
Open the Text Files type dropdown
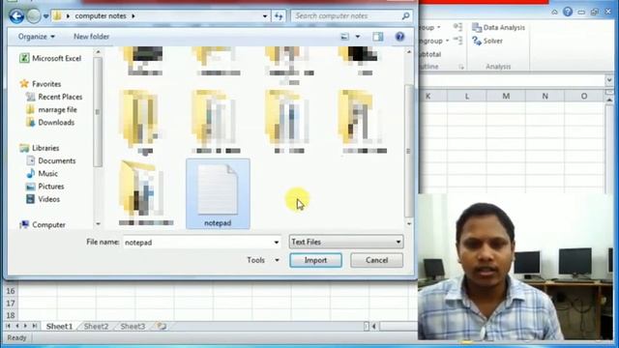coord(346,242)
